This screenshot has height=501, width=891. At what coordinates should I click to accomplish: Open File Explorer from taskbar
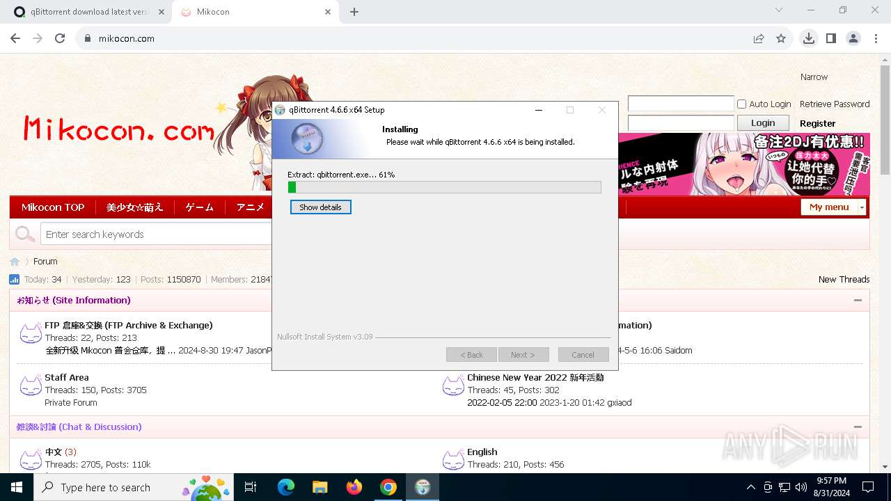[320, 487]
